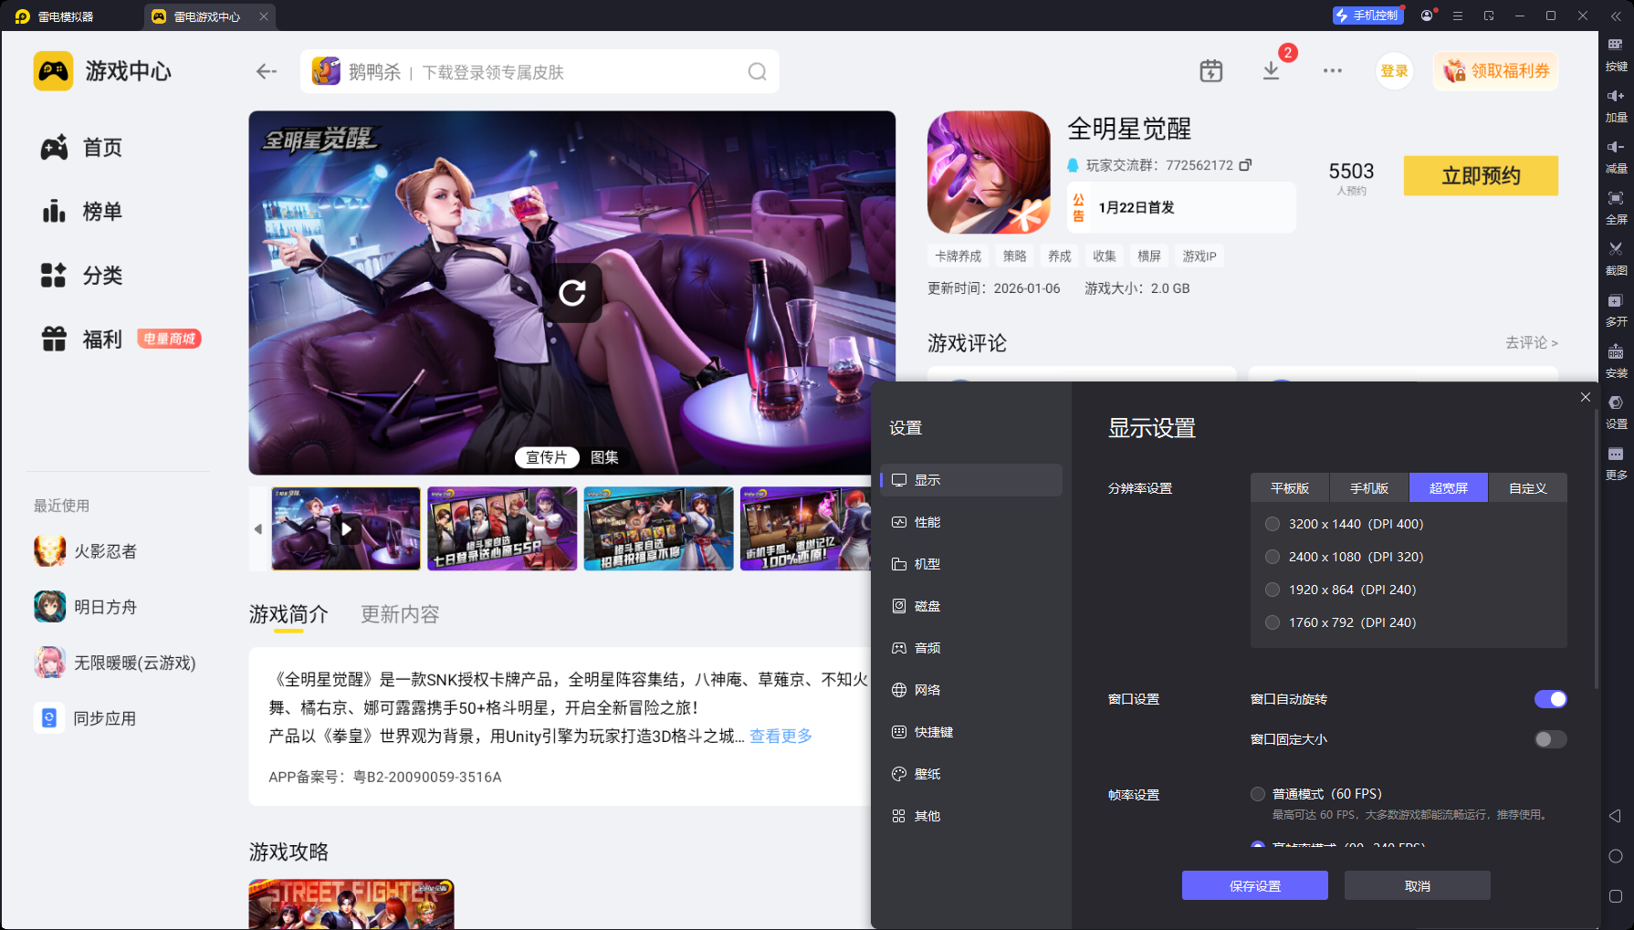Enter fullscreen via the 全屏 icon

click(x=1616, y=208)
